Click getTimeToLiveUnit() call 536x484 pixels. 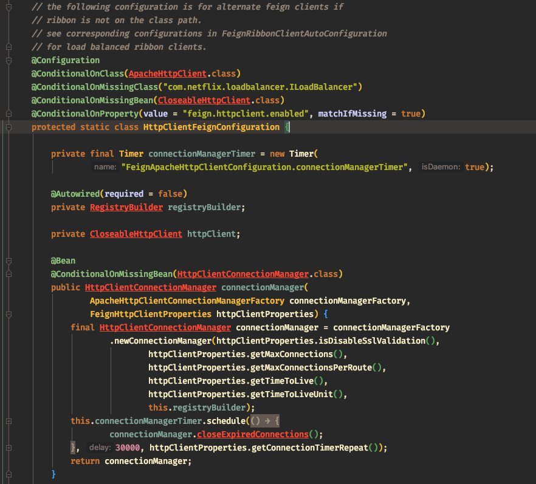(297, 394)
